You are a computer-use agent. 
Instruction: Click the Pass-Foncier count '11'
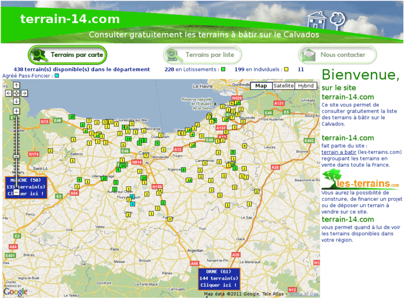(301, 69)
